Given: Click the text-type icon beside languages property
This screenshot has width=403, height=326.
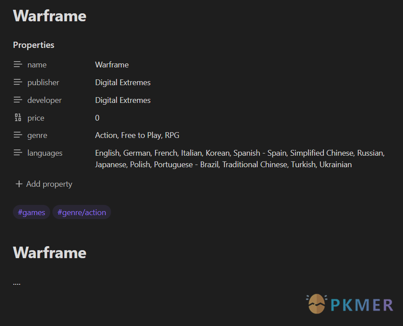Looking at the screenshot, I should coord(18,153).
